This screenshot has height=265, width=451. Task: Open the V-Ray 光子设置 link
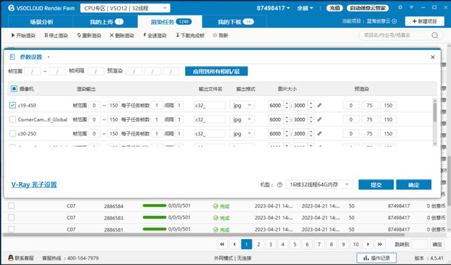pos(34,185)
